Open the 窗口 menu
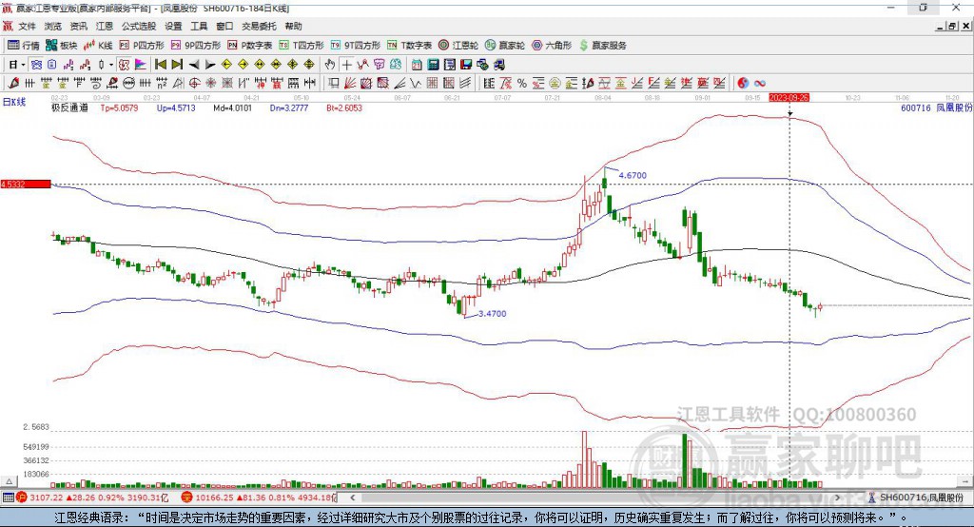This screenshot has width=974, height=527. (x=224, y=26)
